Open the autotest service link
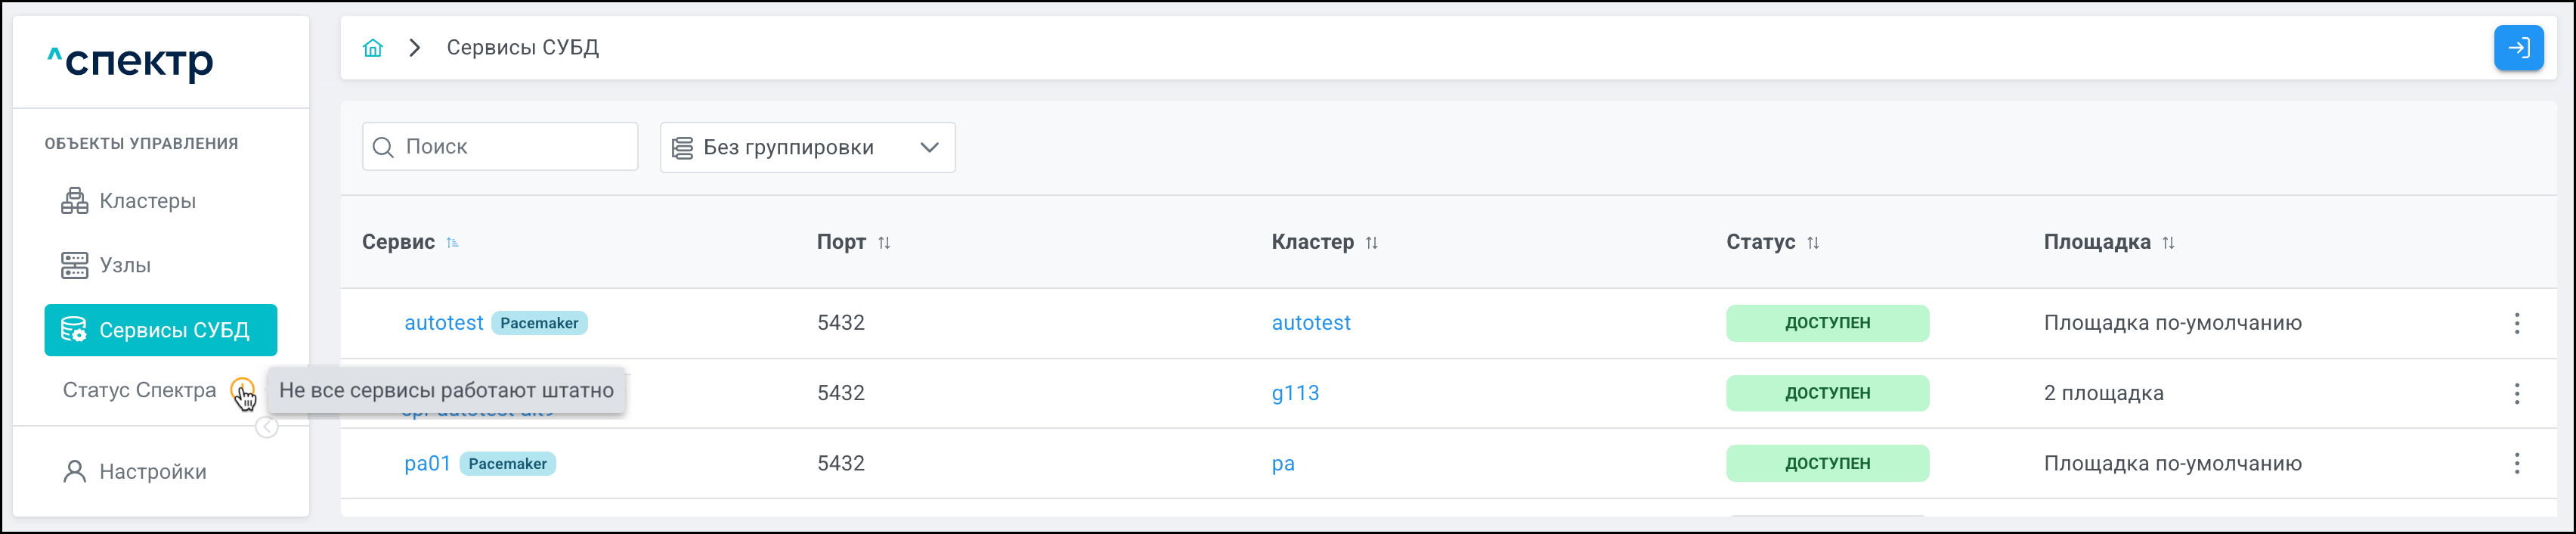Image resolution: width=2576 pixels, height=534 pixels. point(443,323)
